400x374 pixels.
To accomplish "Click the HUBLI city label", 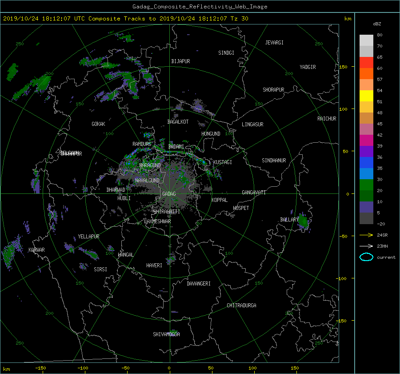I will pos(124,198).
